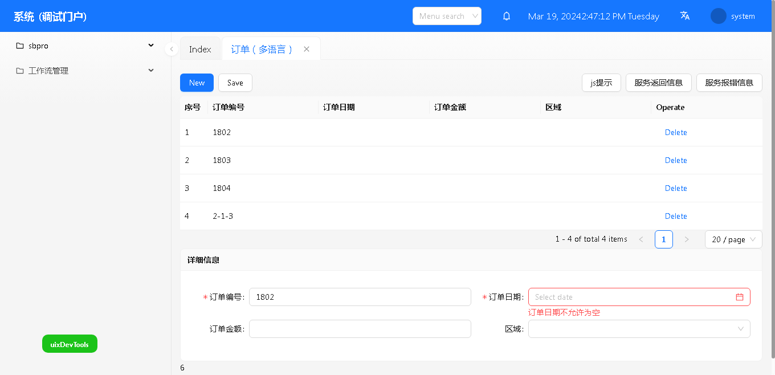Open the language translation switcher icon
Image resolution: width=775 pixels, height=375 pixels.
click(x=685, y=16)
